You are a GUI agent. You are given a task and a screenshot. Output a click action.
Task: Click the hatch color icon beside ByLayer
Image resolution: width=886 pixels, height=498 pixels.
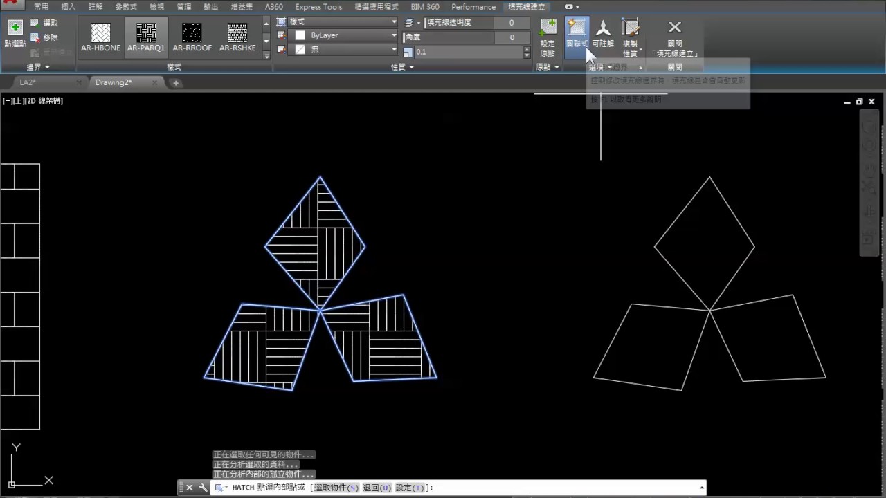(x=282, y=35)
